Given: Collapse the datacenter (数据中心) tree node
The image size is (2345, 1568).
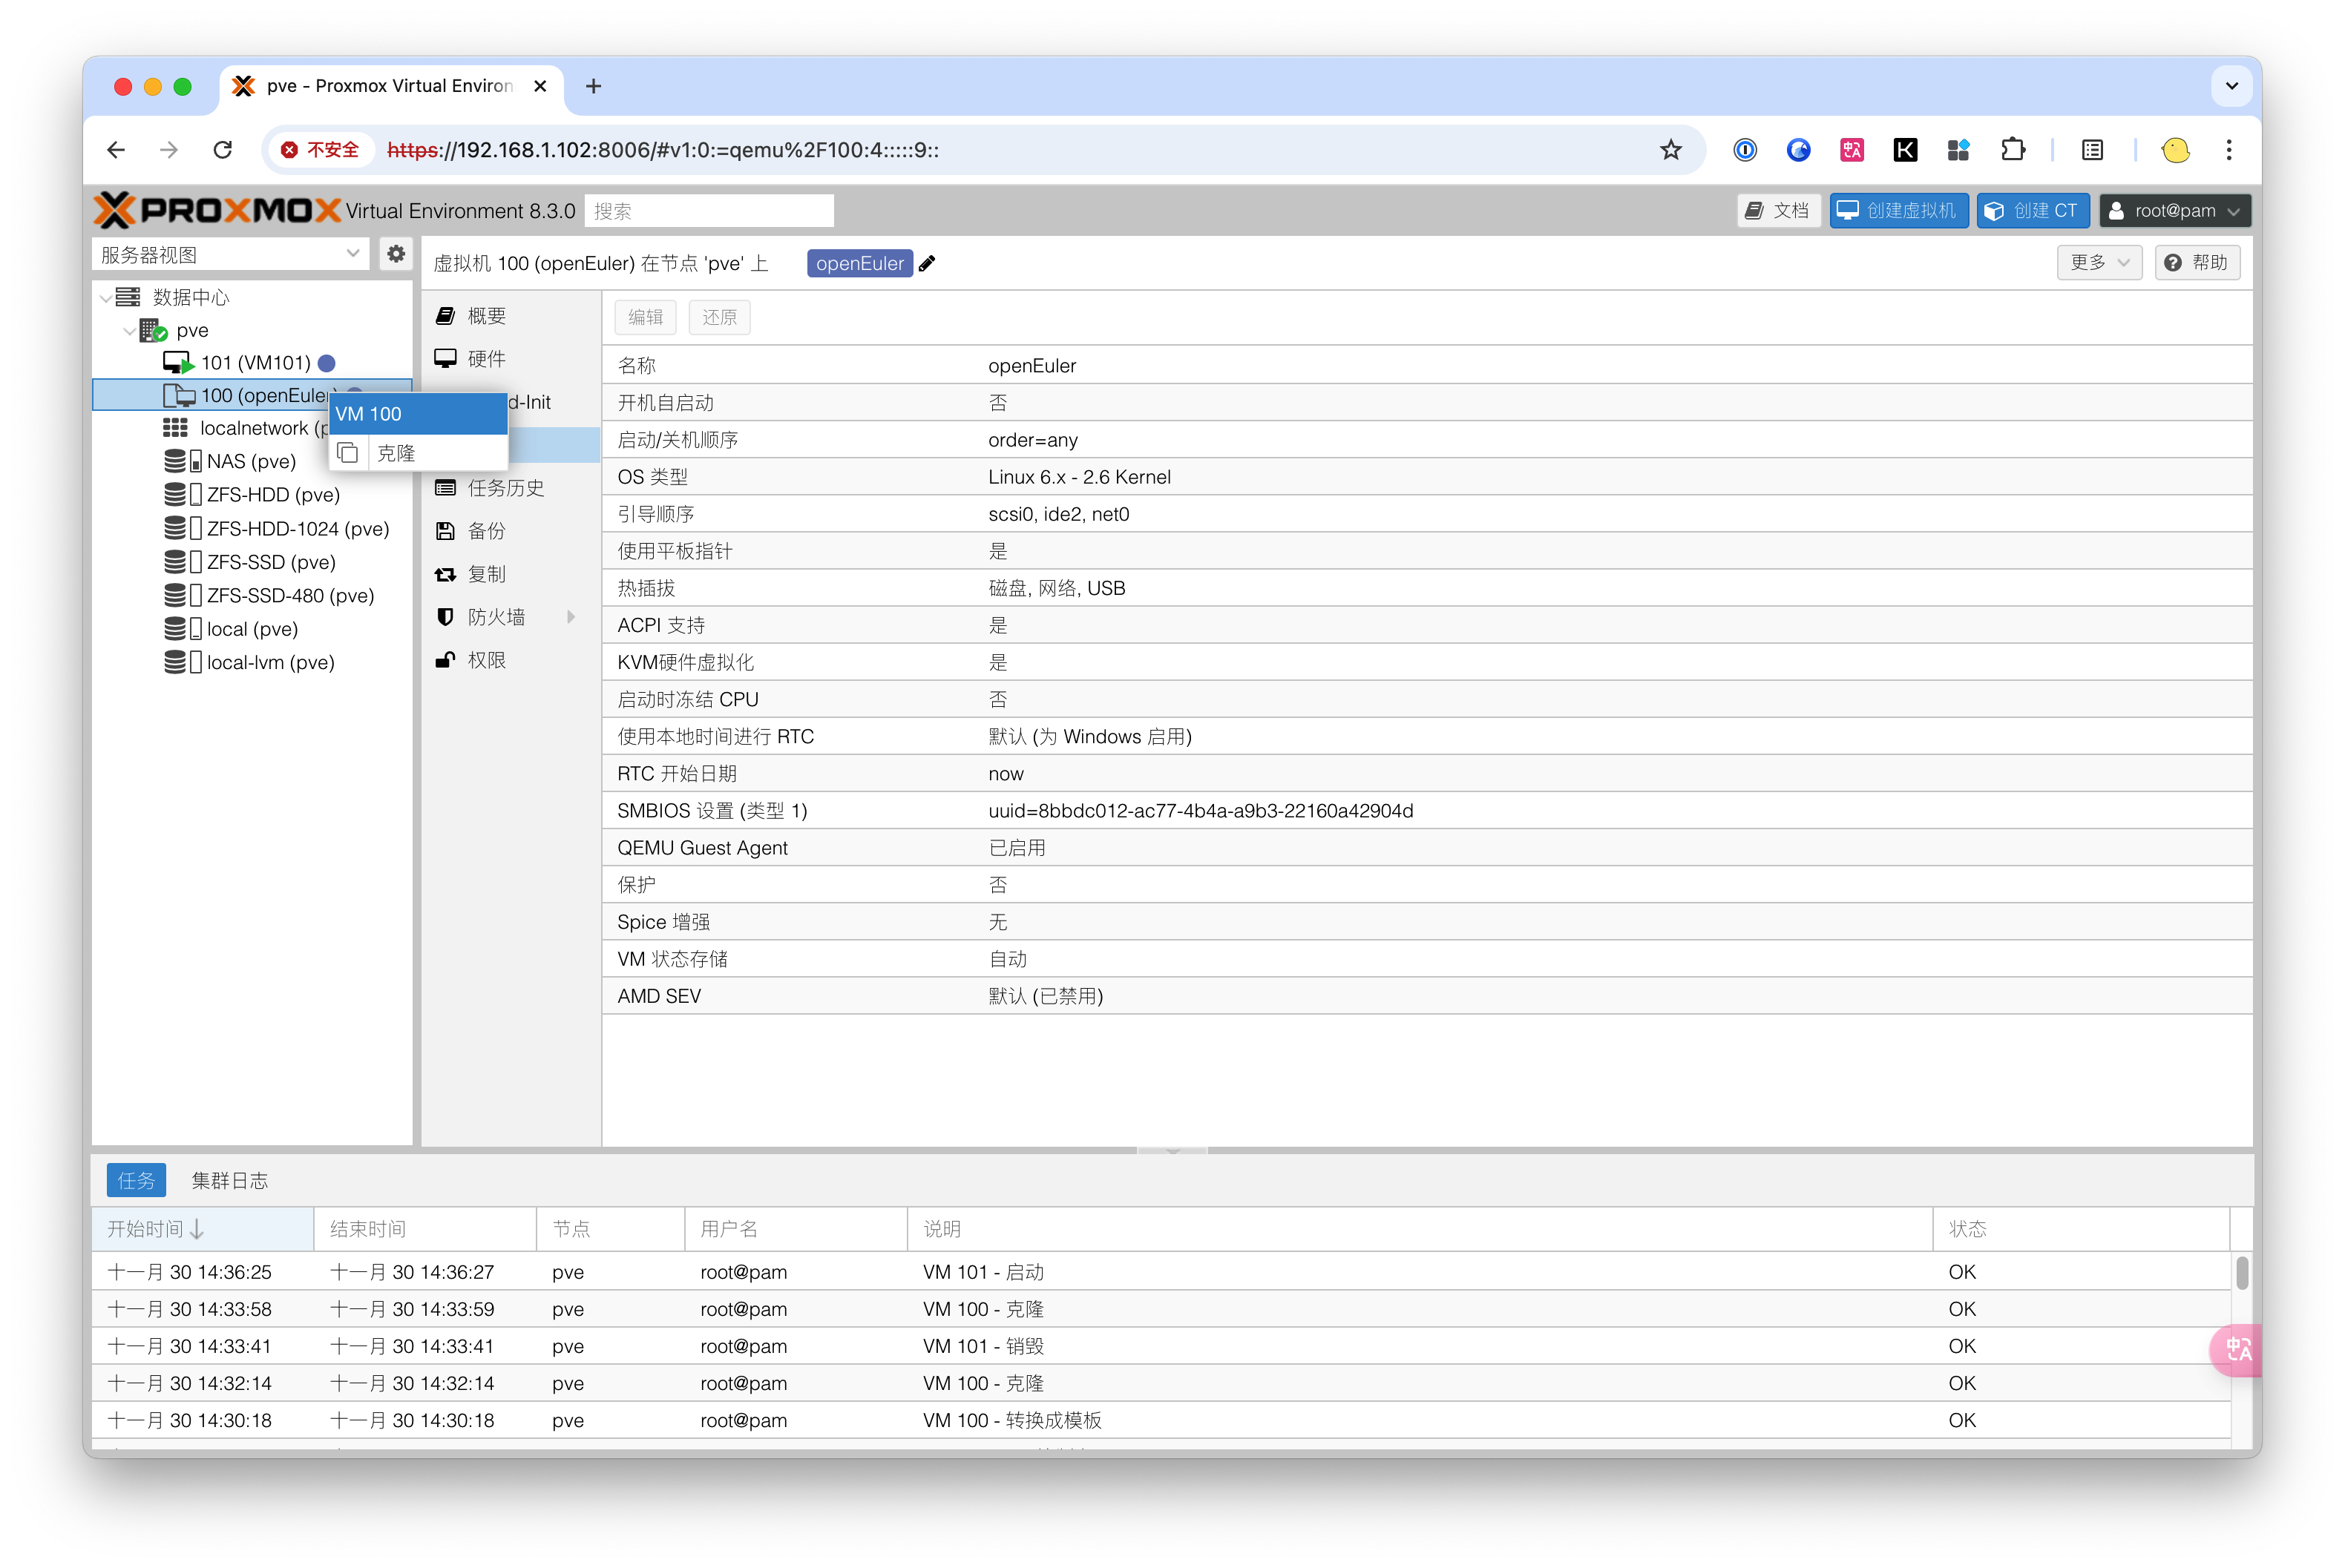Looking at the screenshot, I should pyautogui.click(x=106, y=297).
